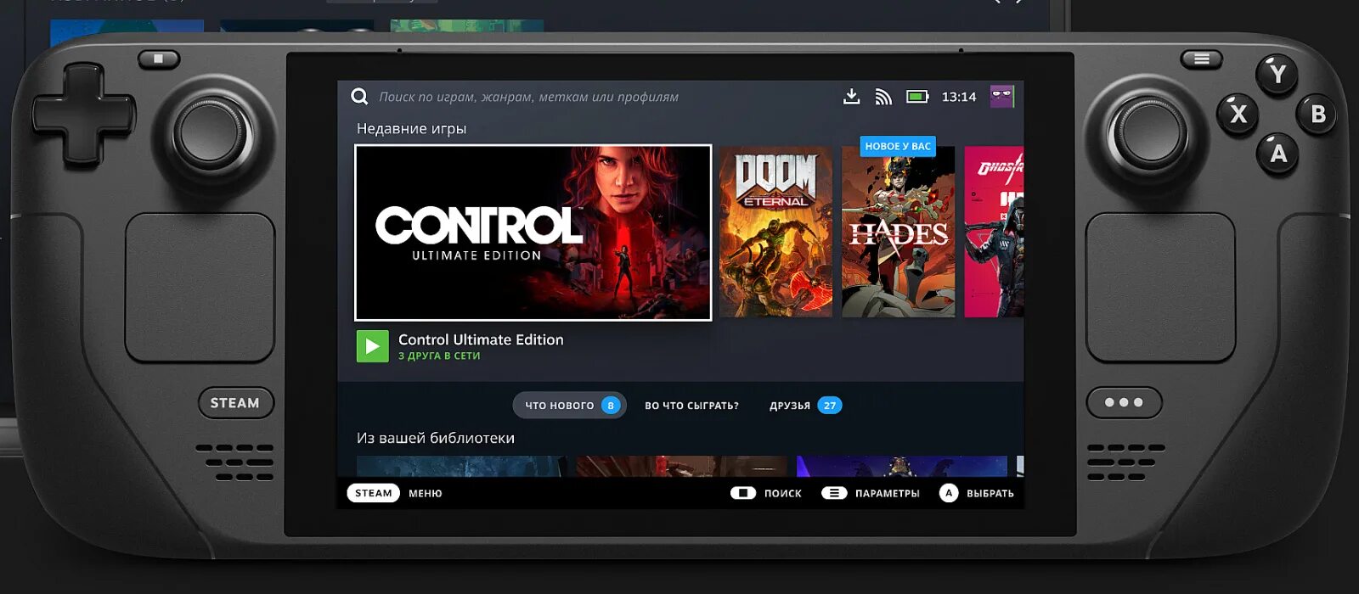
Task: Click the hardware menu button above right stick
Action: click(1201, 59)
